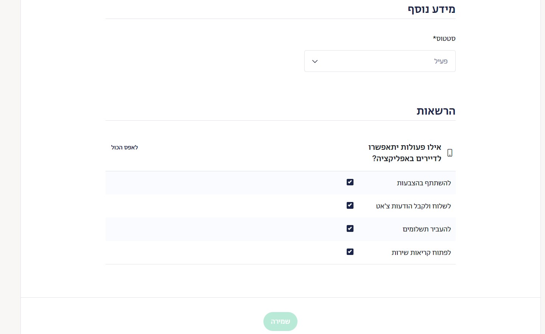This screenshot has height=334, width=545.
Task: Open the סטטוס dropdown showing פעיל
Action: (380, 61)
